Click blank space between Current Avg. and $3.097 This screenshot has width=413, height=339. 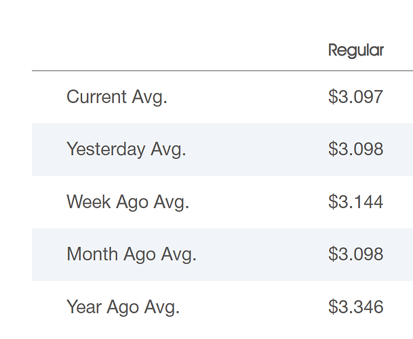[x=248, y=97]
